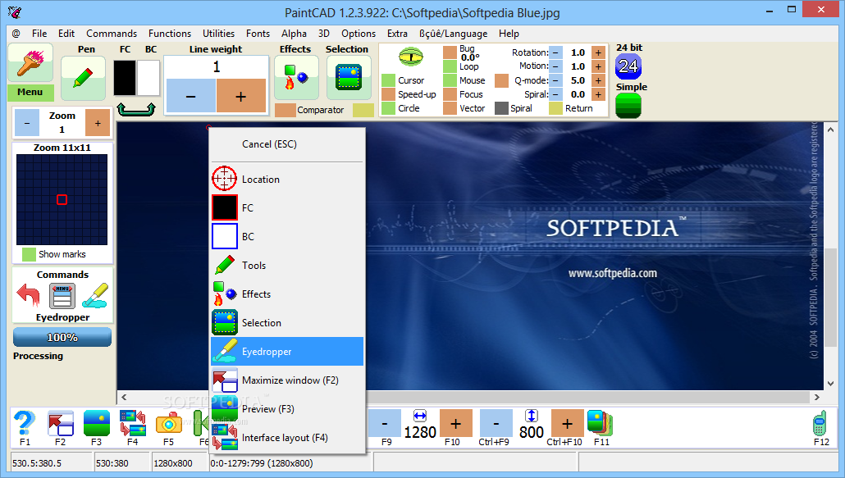Viewport: 845px width, 478px height.
Task: Increase Rotation value with plus
Action: point(598,52)
